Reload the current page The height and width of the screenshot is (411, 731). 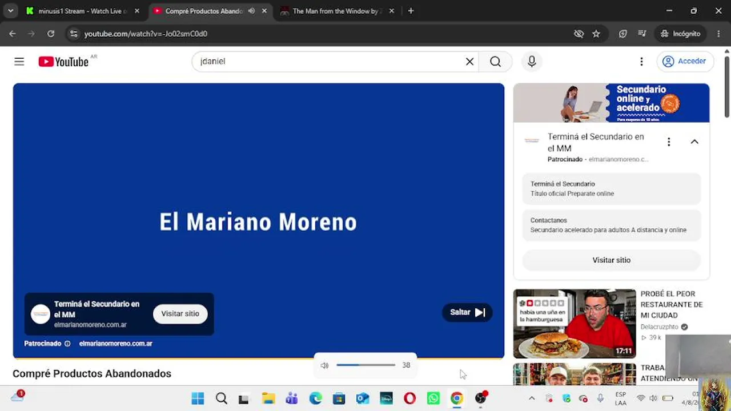[51, 34]
